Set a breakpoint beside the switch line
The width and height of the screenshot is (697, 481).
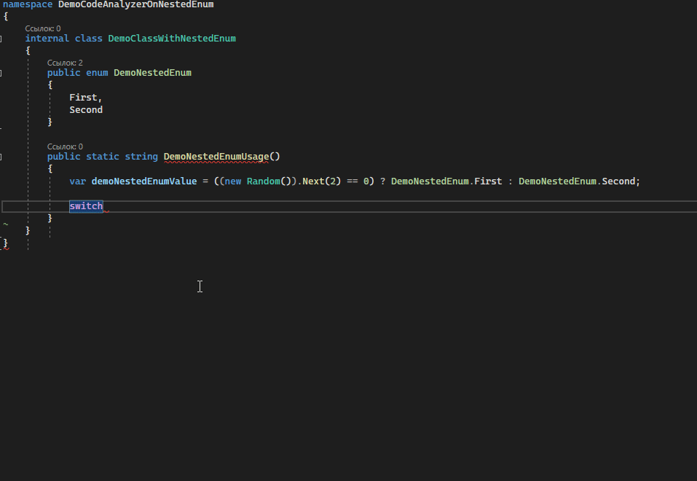6,206
